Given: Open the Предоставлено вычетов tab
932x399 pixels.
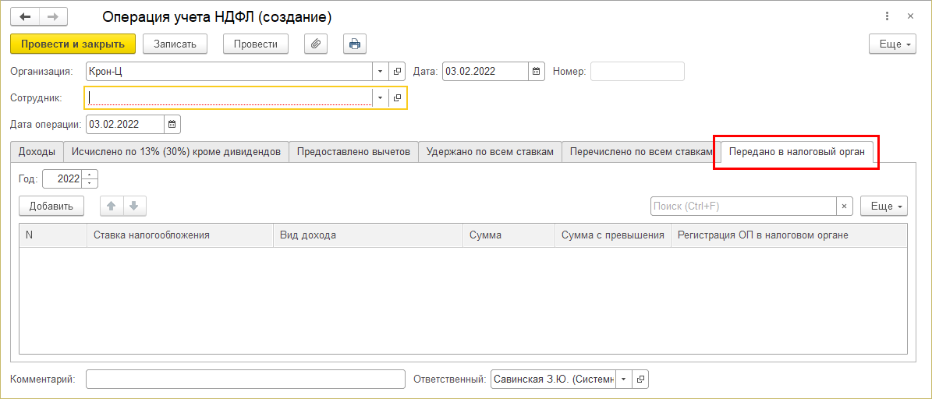Looking at the screenshot, I should click(353, 152).
